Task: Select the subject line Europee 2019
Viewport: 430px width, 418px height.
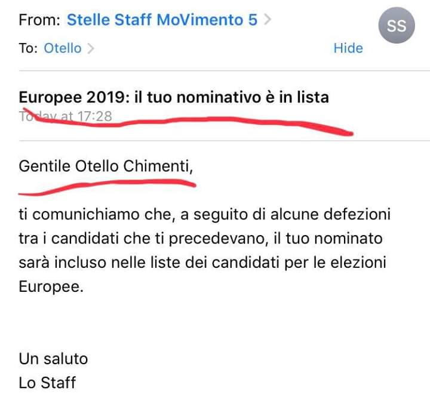Action: click(x=174, y=97)
